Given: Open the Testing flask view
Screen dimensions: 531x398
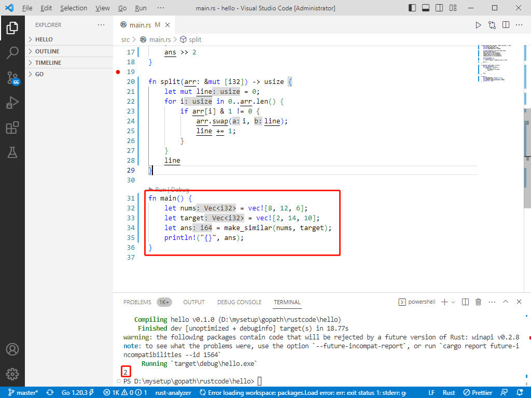Looking at the screenshot, I should coord(12,153).
